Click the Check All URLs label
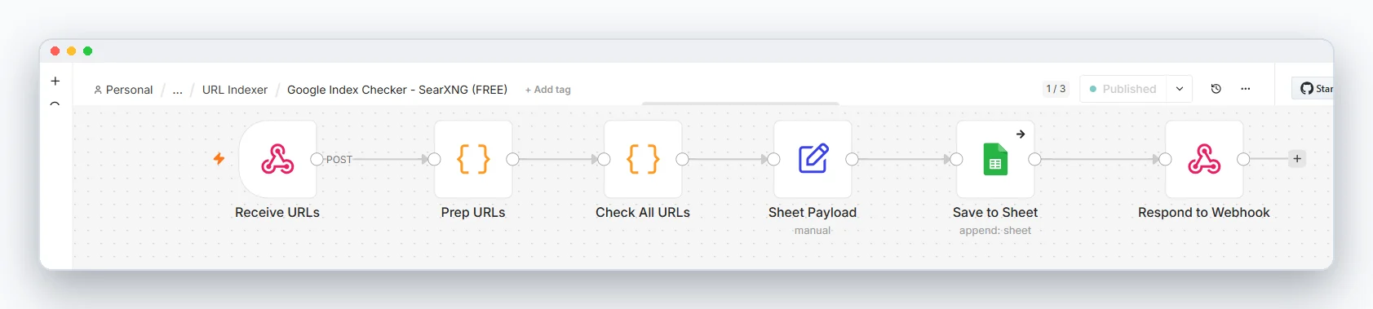The width and height of the screenshot is (1373, 309). pos(643,212)
